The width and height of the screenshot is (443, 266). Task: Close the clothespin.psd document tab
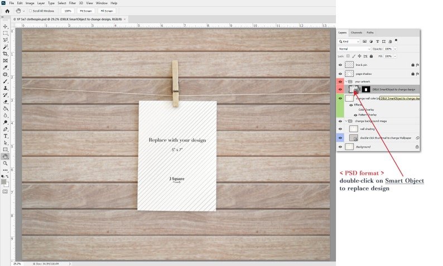click(x=124, y=19)
